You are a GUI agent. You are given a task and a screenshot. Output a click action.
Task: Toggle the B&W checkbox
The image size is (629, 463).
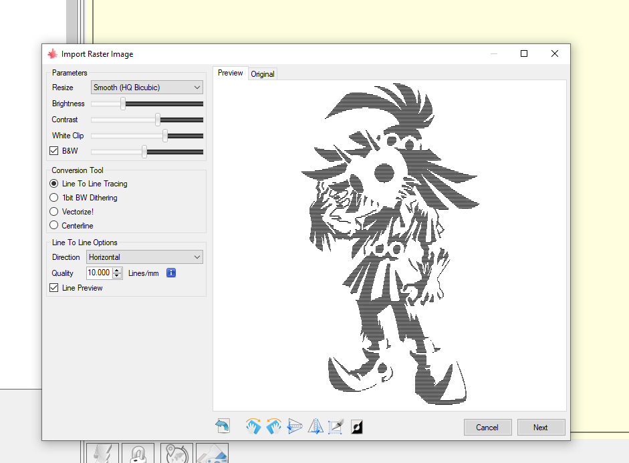tap(53, 151)
